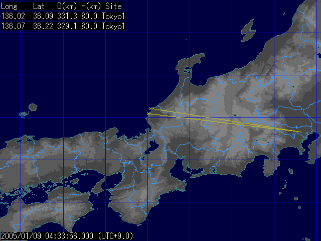This screenshot has width=321, height=241.
Task: Click the "H(km)" column header
Action: coord(90,6)
